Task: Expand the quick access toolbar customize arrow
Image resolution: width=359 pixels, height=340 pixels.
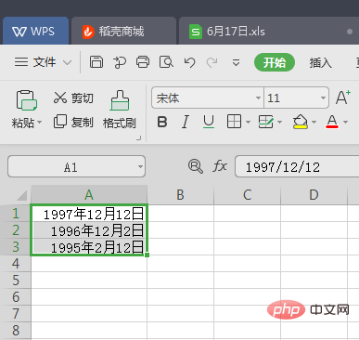Action: coord(236,63)
